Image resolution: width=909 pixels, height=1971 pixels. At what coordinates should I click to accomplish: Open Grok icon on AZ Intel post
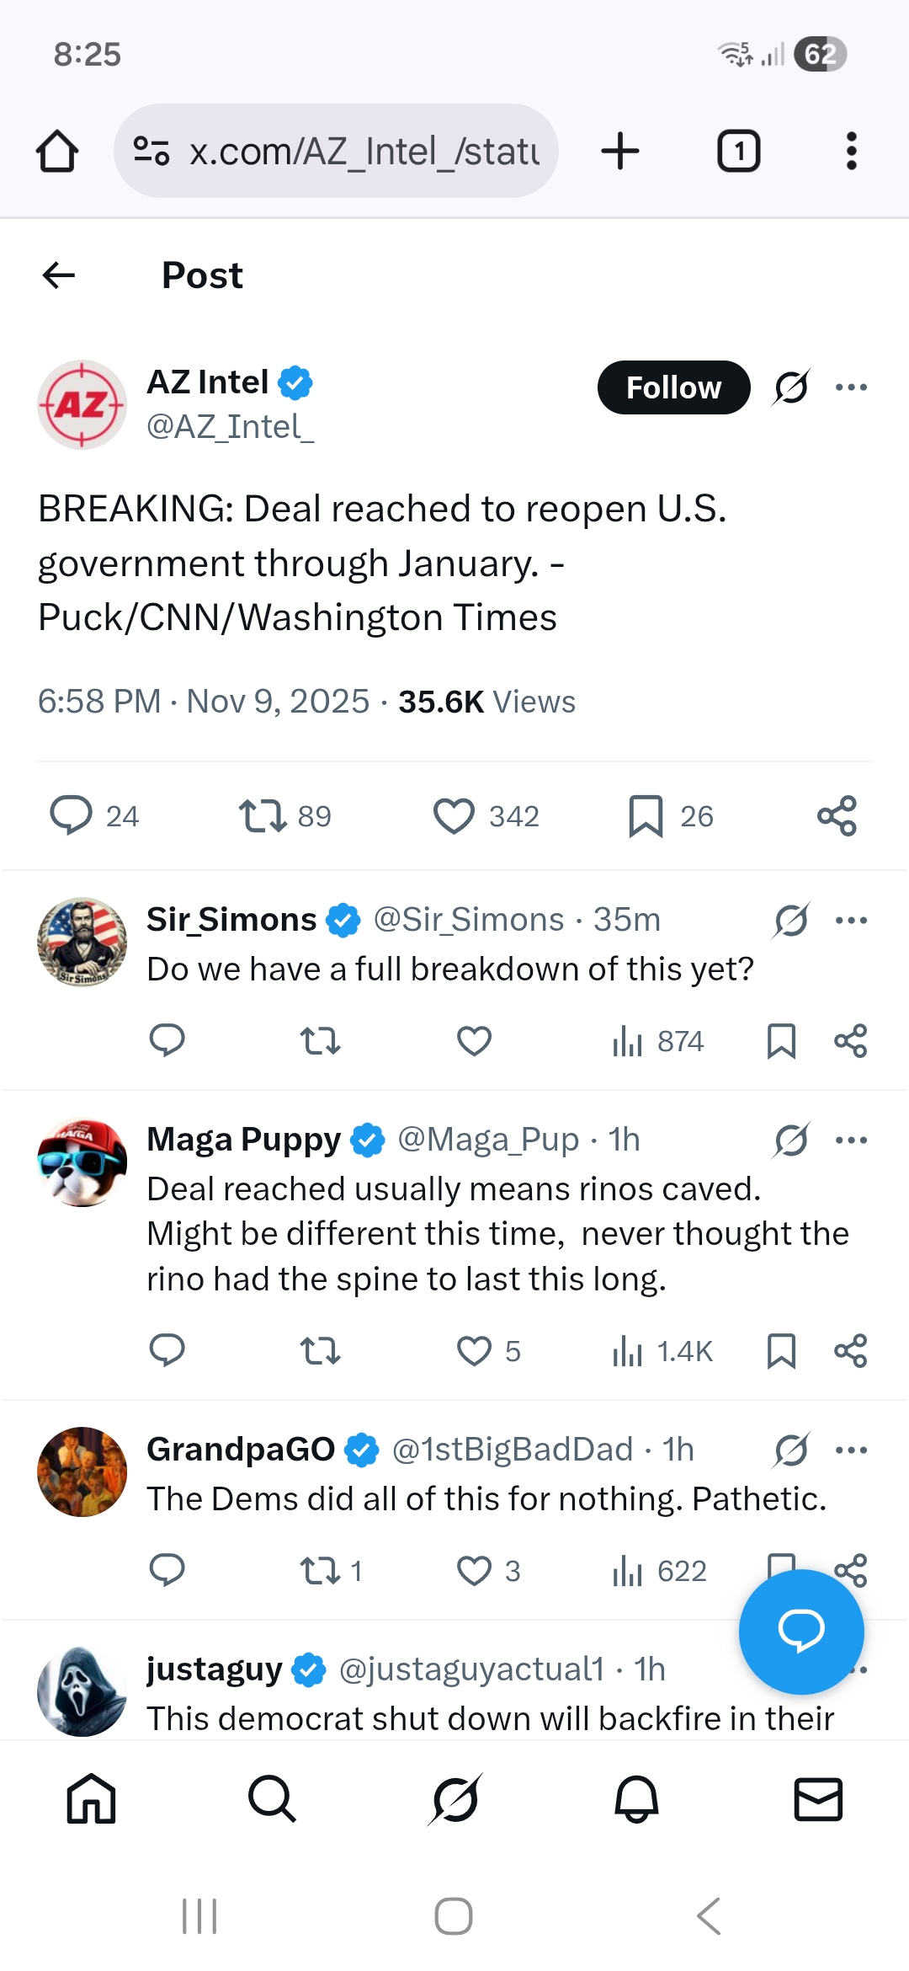[791, 387]
